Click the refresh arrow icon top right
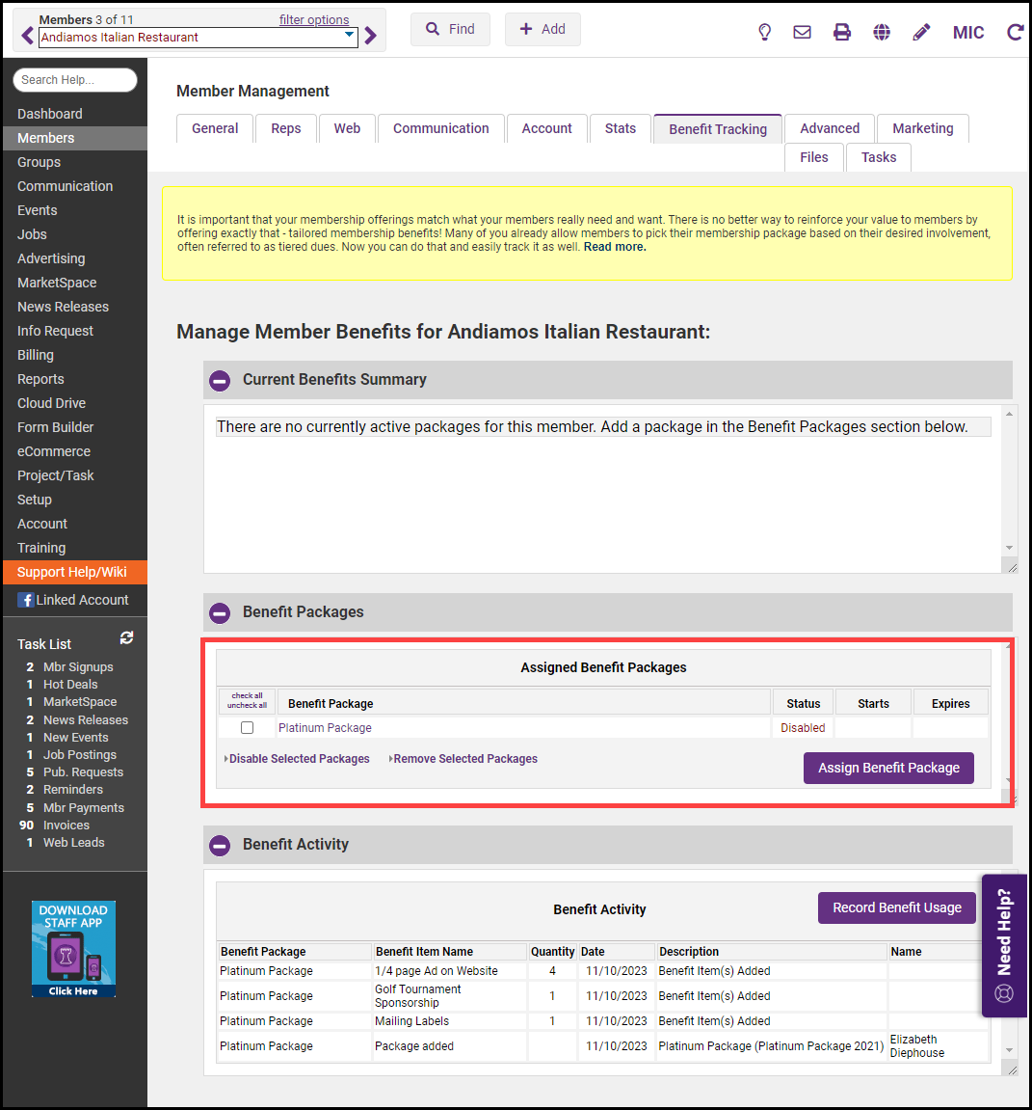 coord(1015,32)
